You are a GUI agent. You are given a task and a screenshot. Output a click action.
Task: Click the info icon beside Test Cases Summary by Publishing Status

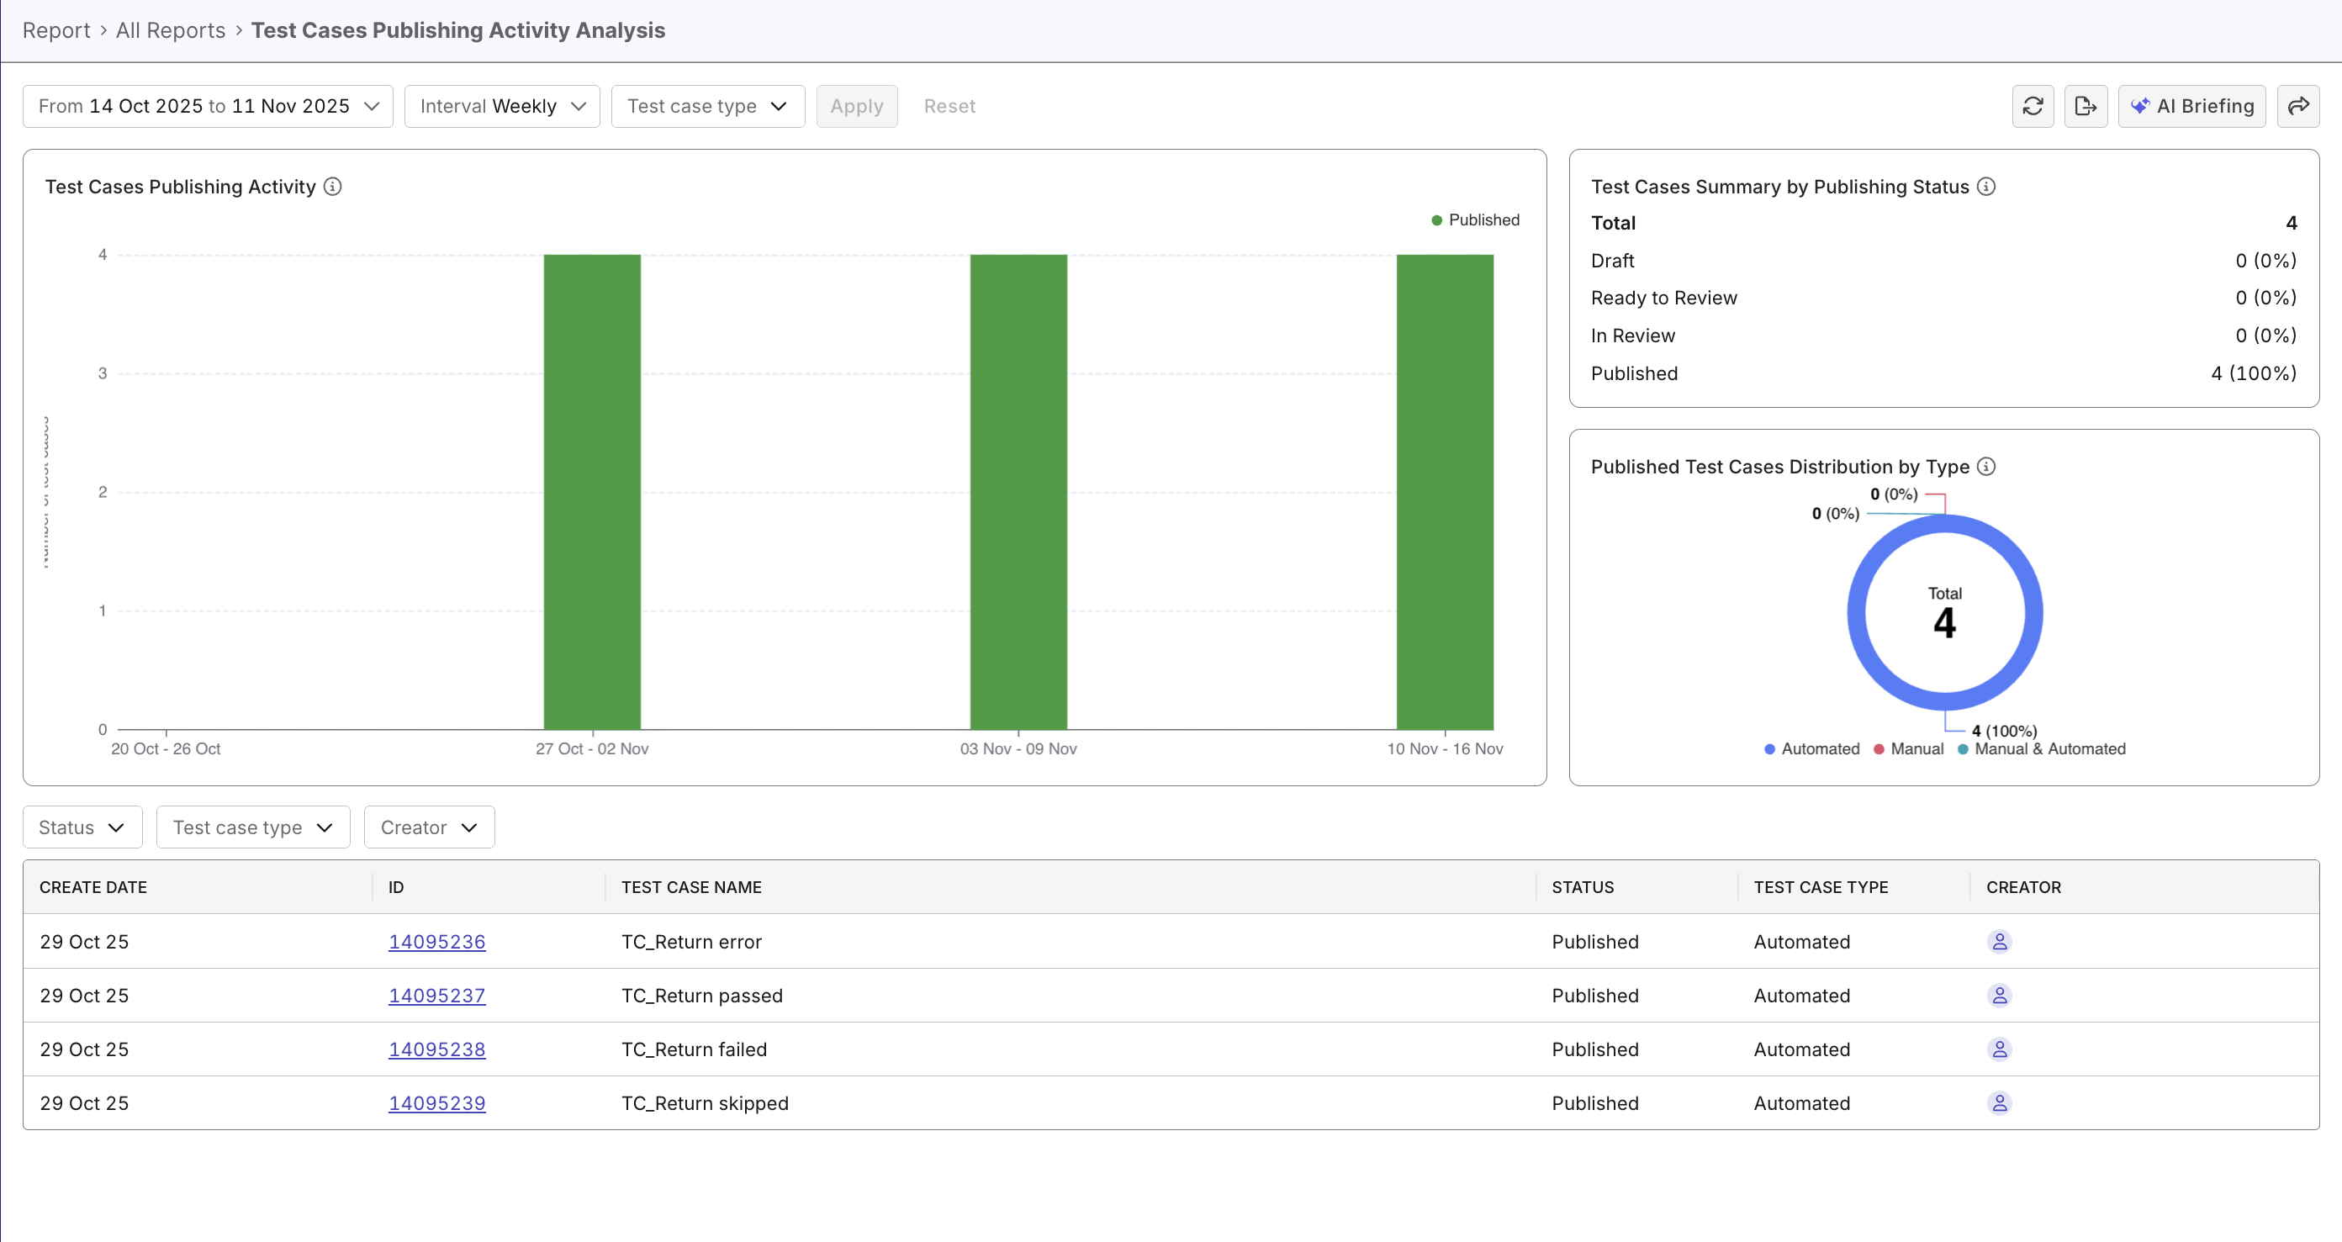(x=1987, y=187)
